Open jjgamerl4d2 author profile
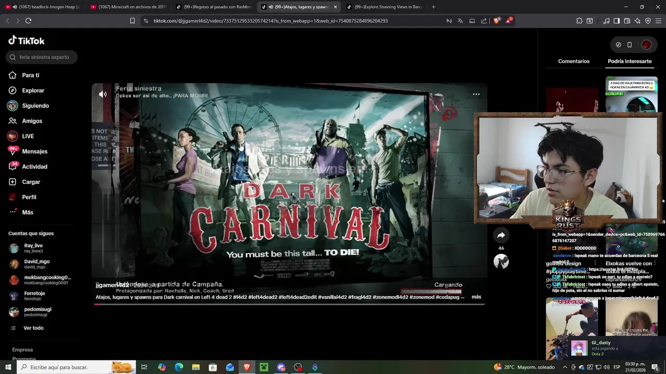The width and height of the screenshot is (666, 374). pos(112,285)
